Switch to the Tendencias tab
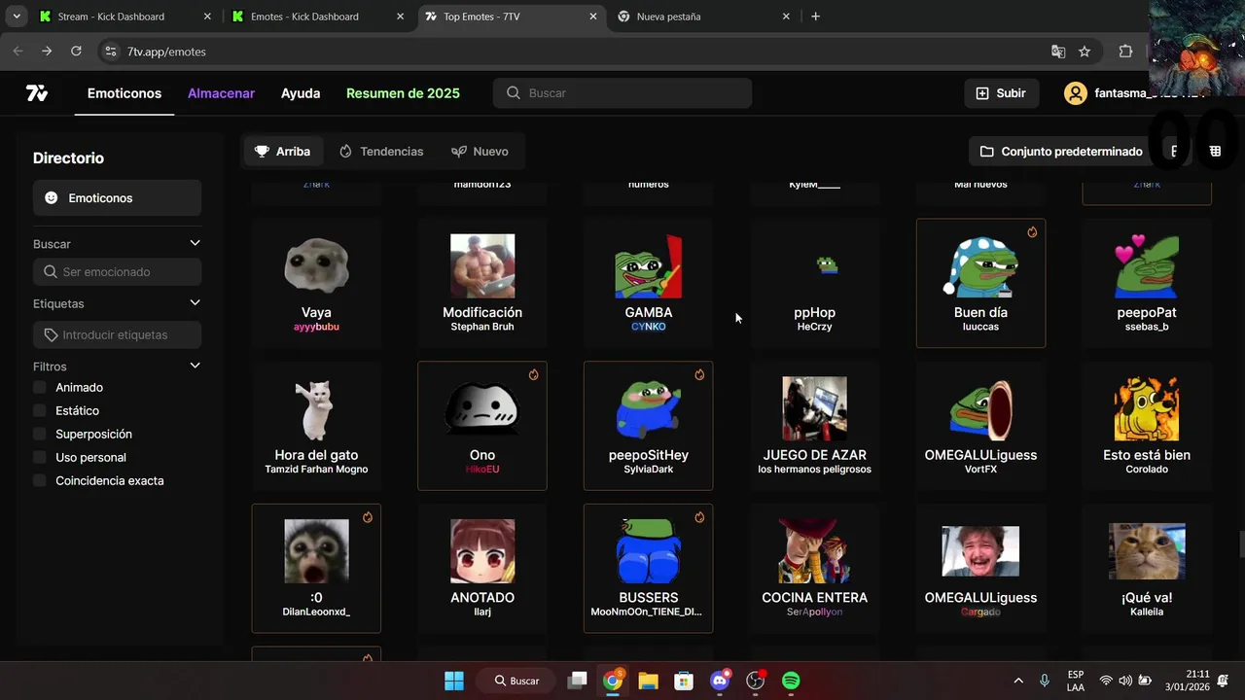The image size is (1245, 700). click(380, 152)
